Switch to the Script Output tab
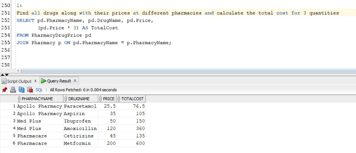 tap(19, 81)
